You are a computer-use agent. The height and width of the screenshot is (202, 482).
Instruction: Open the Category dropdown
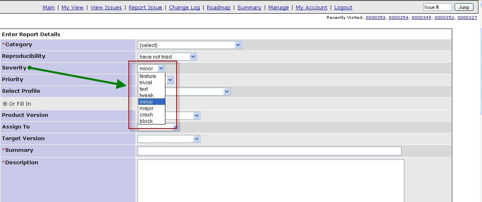[x=189, y=45]
